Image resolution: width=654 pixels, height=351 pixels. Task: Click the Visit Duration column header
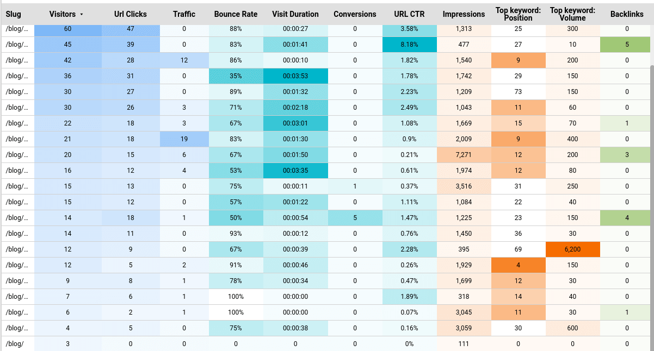click(x=295, y=14)
